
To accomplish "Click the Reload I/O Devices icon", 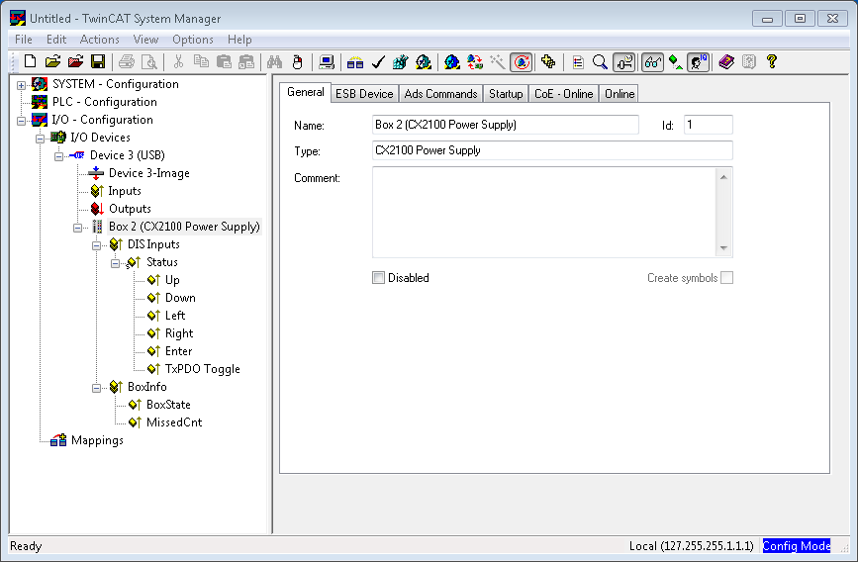I will click(474, 61).
